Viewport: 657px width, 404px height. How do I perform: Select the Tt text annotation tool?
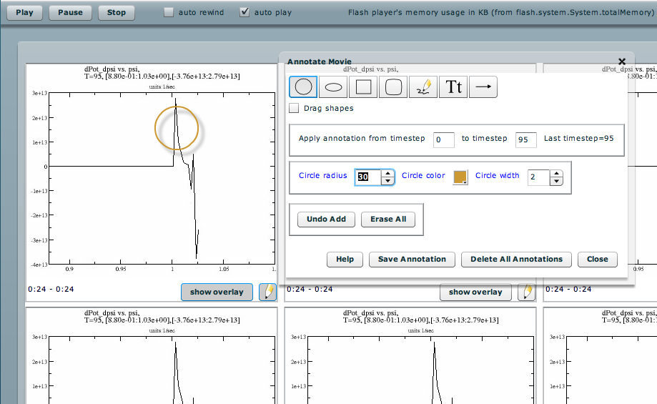[x=453, y=87]
